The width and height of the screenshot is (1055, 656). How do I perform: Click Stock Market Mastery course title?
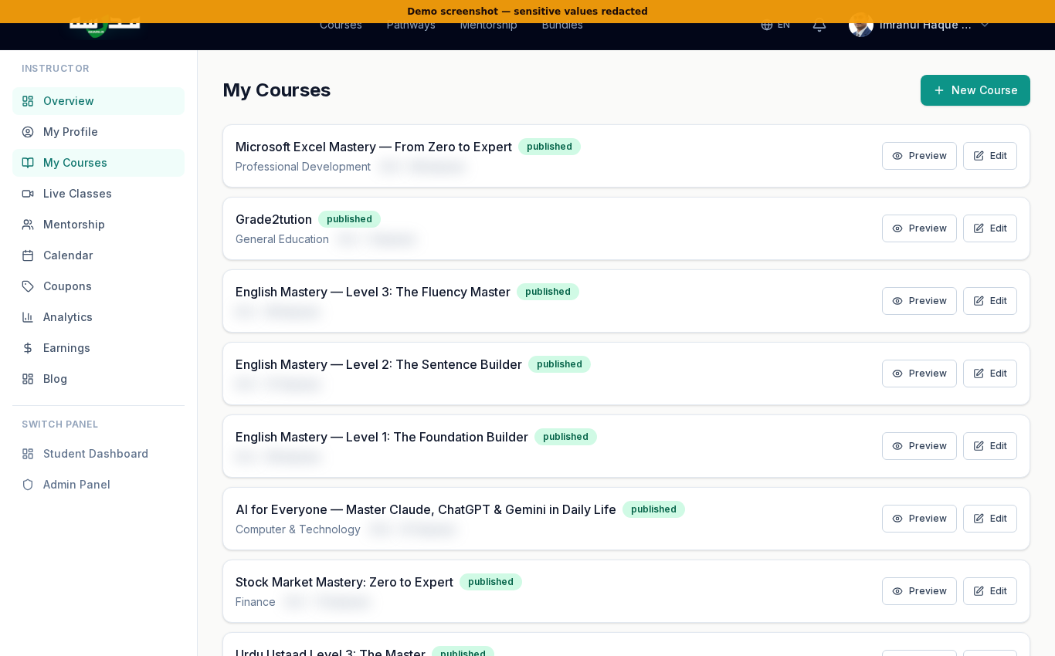344,582
